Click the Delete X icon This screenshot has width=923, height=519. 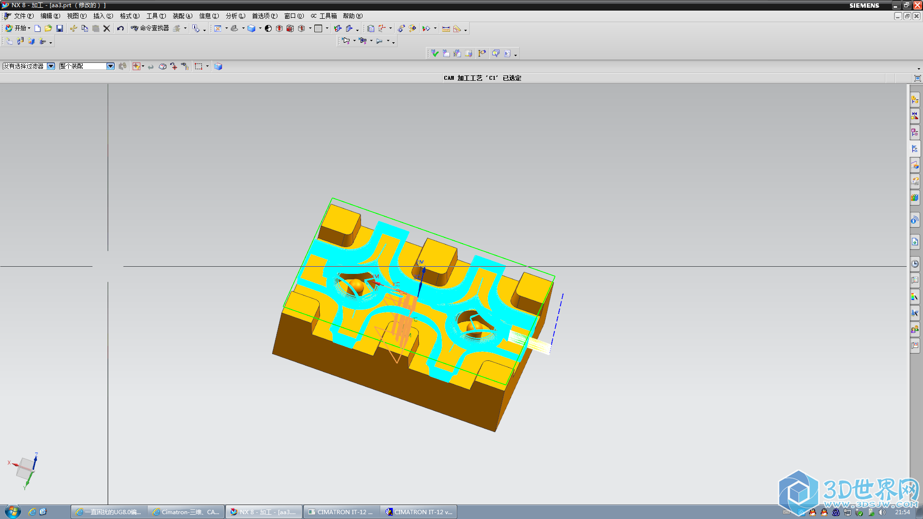[x=107, y=29]
